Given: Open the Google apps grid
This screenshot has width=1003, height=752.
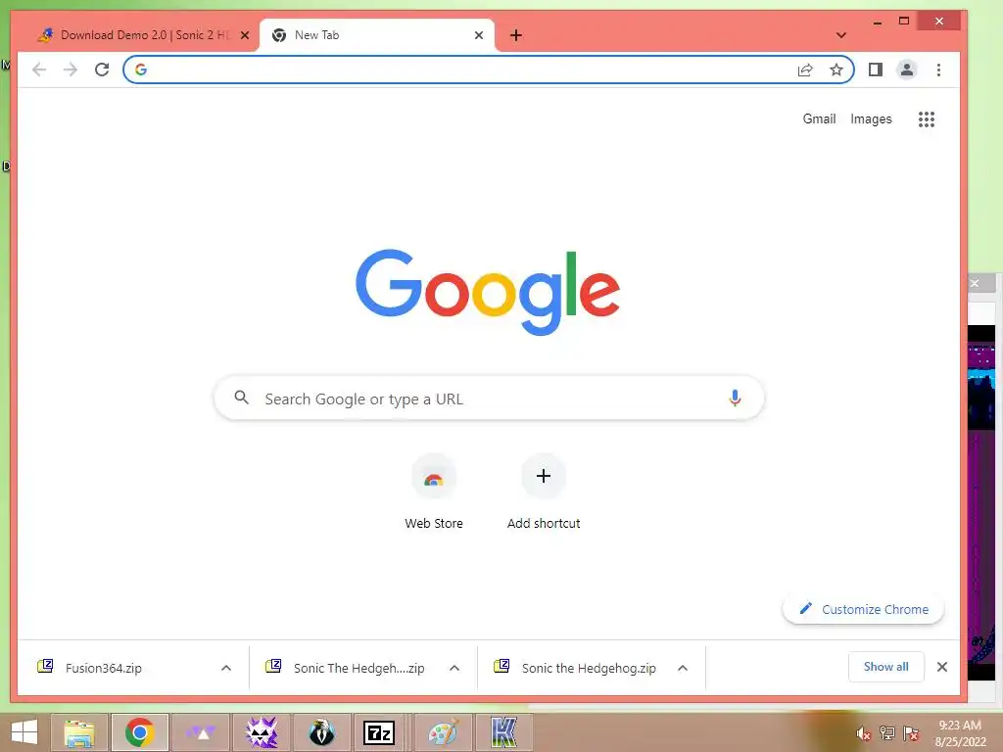Looking at the screenshot, I should click(927, 118).
